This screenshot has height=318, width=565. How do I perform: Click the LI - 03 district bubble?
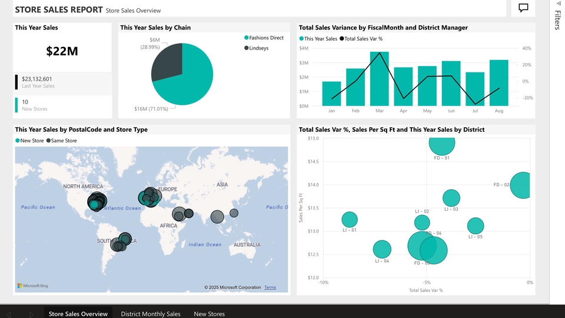[451, 198]
